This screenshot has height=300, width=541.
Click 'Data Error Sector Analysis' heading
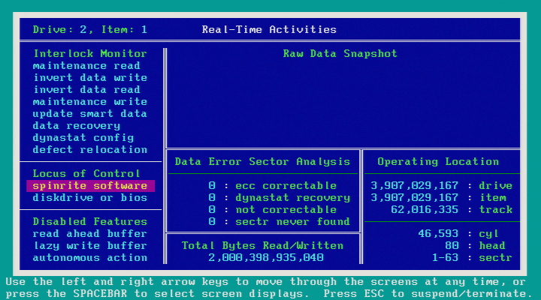click(262, 162)
